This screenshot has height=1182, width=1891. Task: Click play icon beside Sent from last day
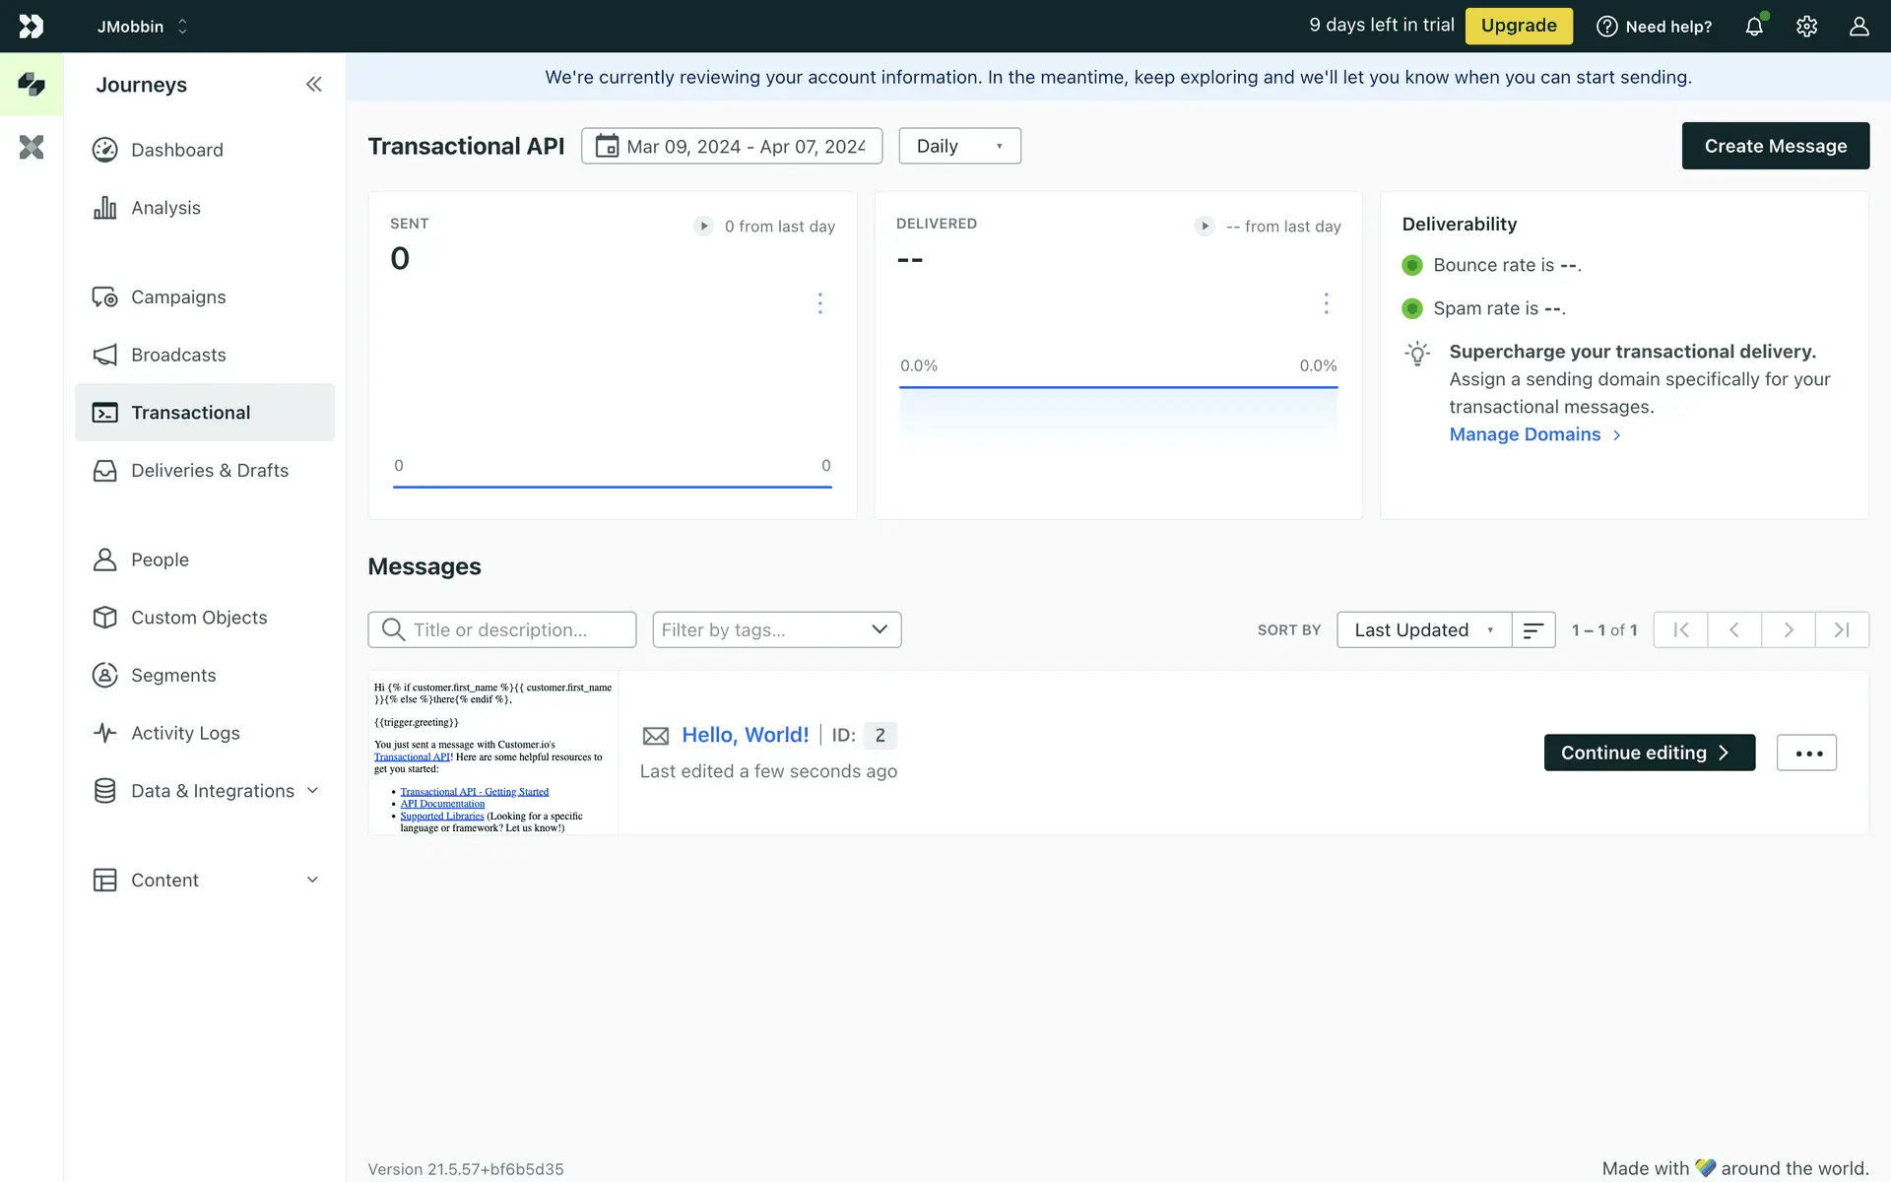(703, 227)
